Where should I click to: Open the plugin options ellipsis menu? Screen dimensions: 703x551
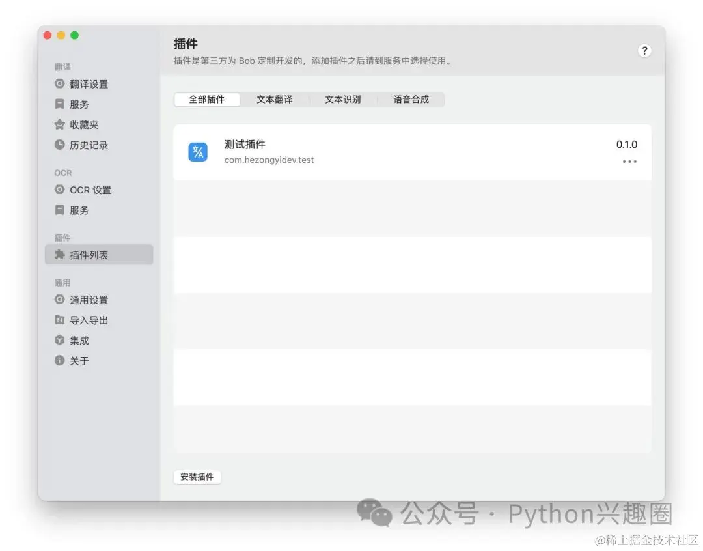point(629,162)
